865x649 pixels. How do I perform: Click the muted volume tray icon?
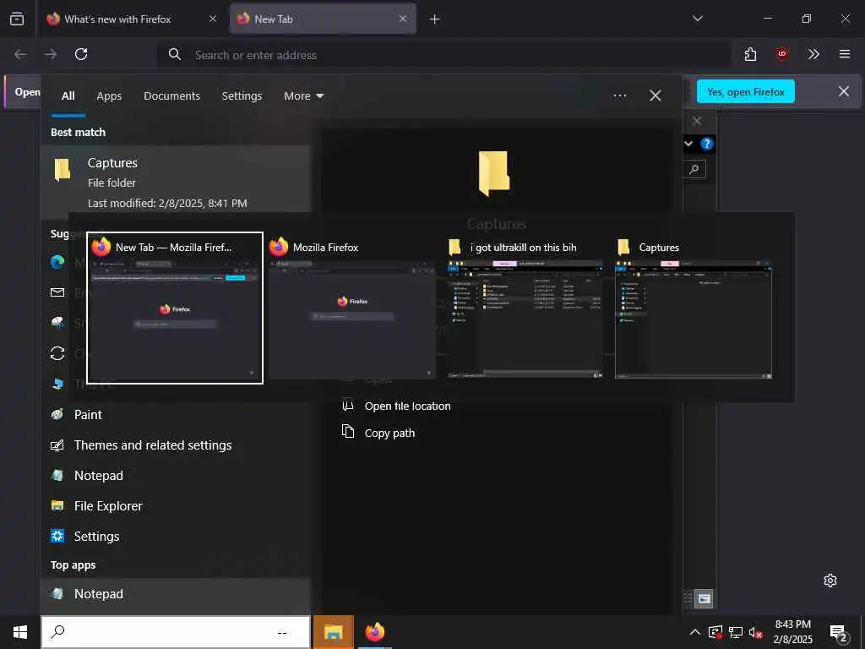(756, 632)
